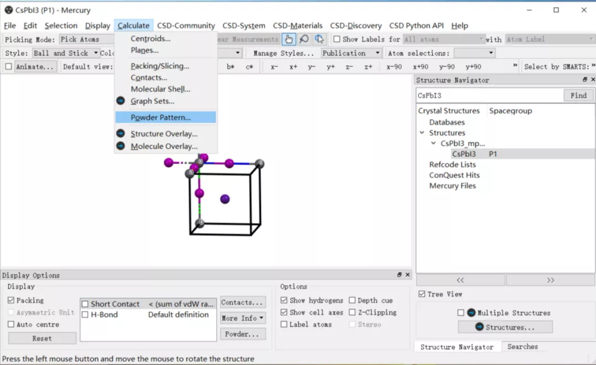The height and width of the screenshot is (365, 596).
Task: Tick the Multiple Structures checkbox
Action: click(461, 313)
